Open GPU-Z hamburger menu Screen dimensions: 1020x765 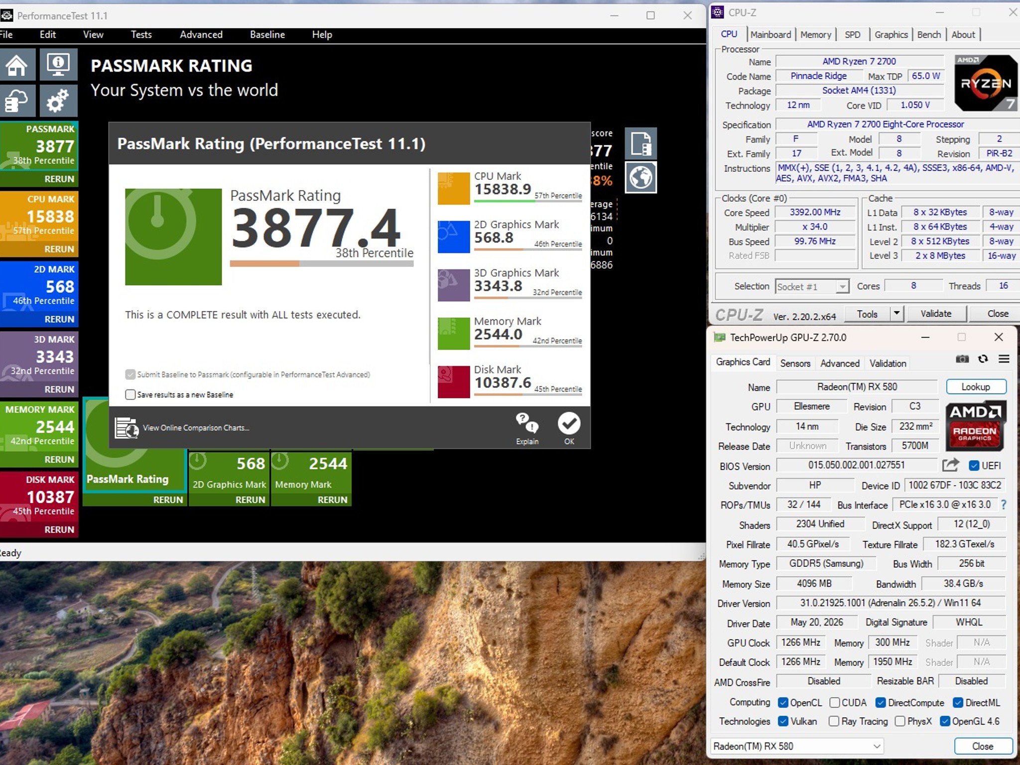(x=1004, y=359)
